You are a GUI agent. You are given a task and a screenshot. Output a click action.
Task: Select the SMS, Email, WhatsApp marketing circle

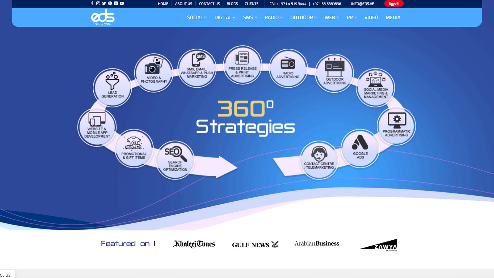click(x=197, y=68)
